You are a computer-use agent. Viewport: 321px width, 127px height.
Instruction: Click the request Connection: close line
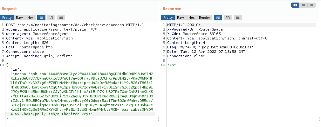(25, 52)
